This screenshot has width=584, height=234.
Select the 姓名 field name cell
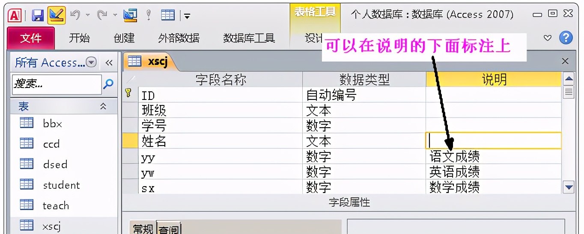point(220,141)
